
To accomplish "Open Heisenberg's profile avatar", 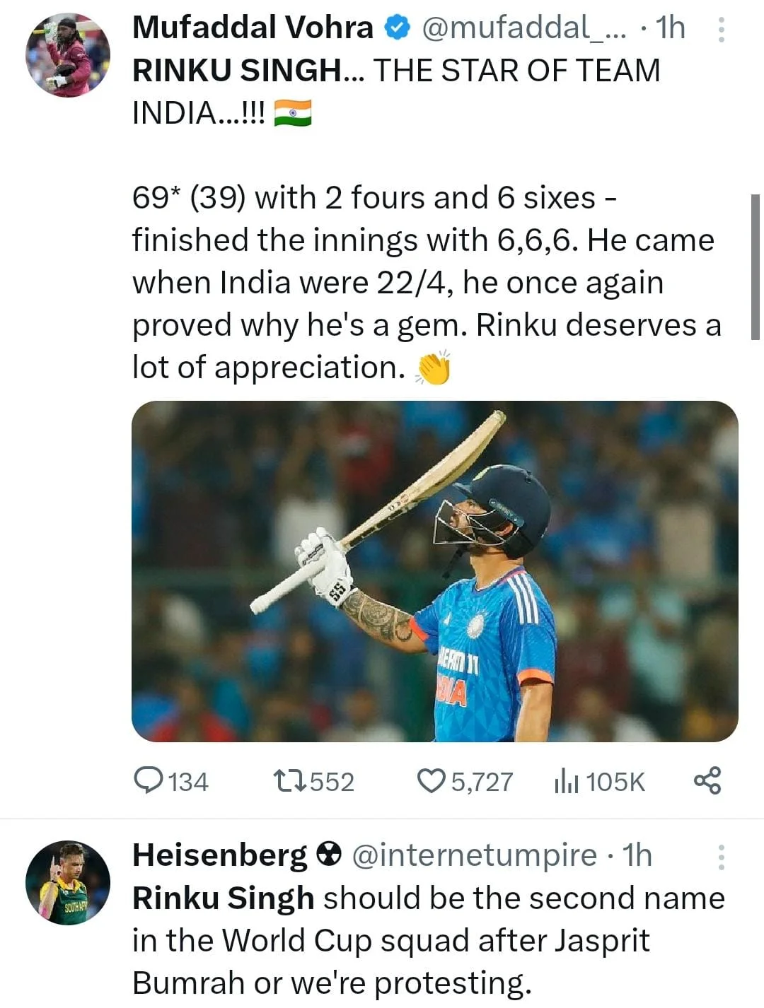I will click(x=68, y=882).
